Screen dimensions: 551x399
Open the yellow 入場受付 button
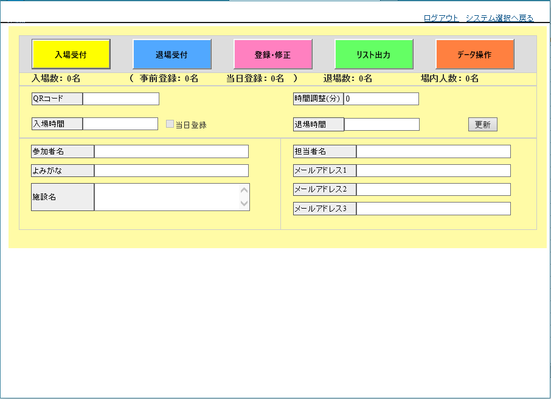[71, 54]
